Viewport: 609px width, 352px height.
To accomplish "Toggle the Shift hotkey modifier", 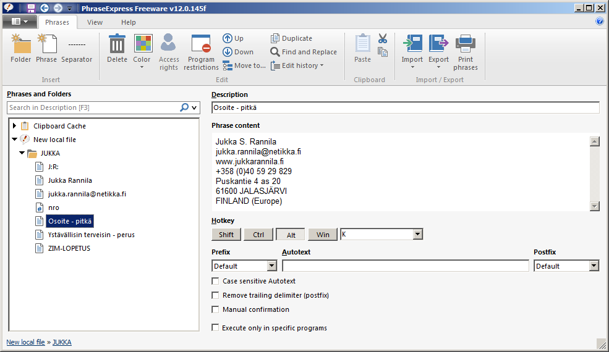I will click(x=226, y=235).
